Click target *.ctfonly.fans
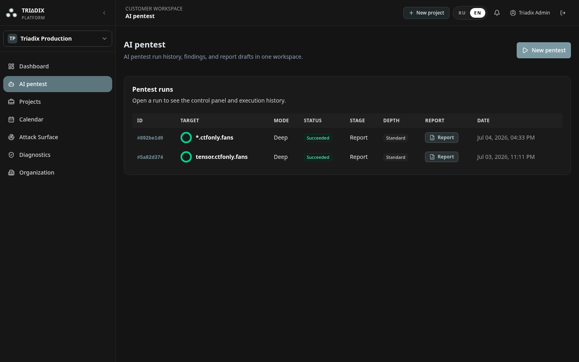The height and width of the screenshot is (362, 579). tap(214, 138)
